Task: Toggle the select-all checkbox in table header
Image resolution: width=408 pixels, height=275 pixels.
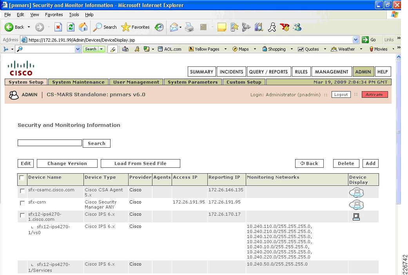Action: point(22,178)
